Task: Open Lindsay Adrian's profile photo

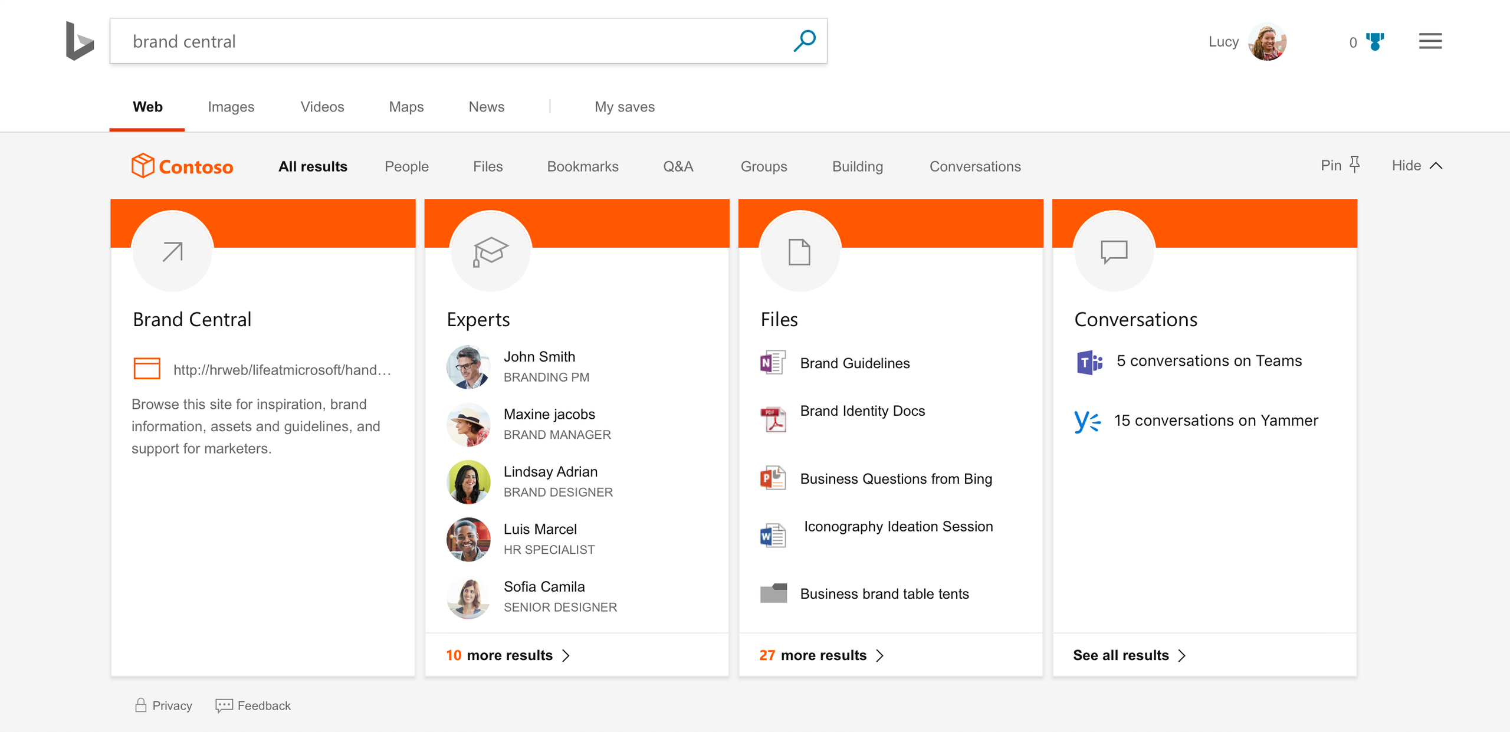Action: click(x=468, y=482)
